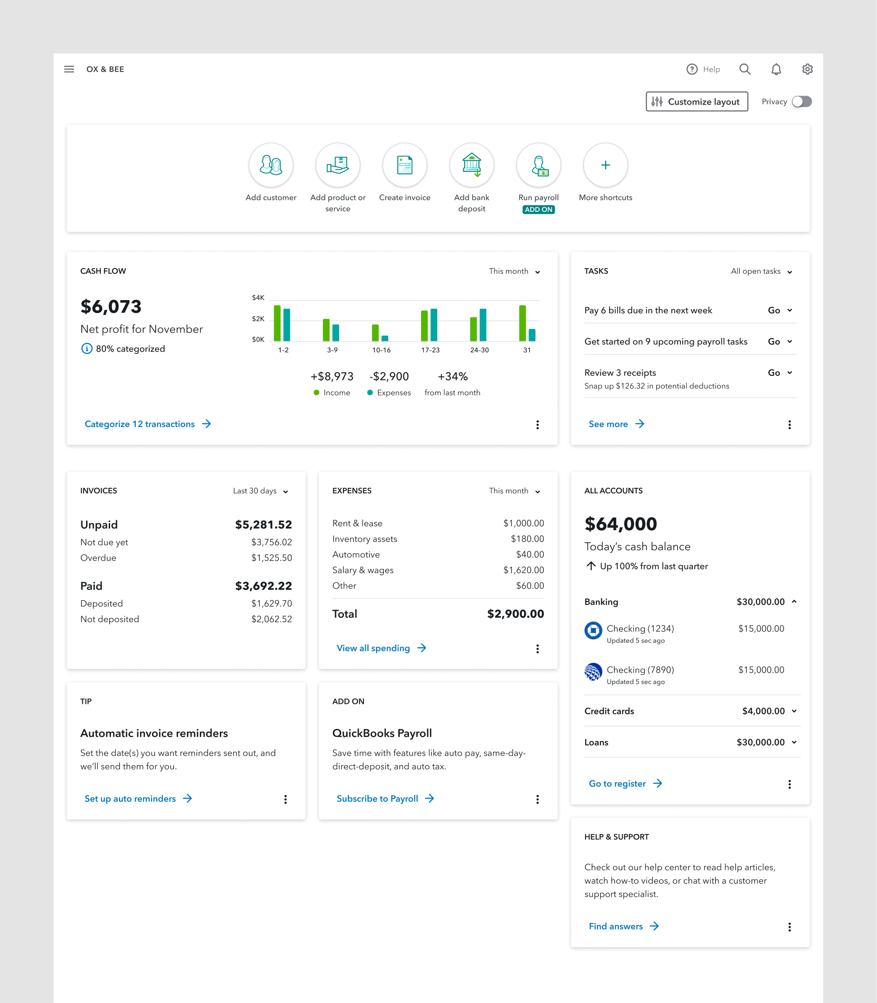Open the hamburger navigation menu

(68, 69)
